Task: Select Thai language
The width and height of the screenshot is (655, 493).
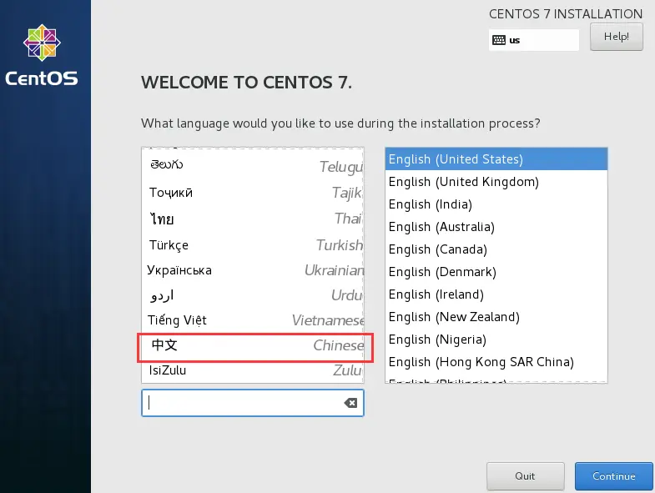Action: pyautogui.click(x=253, y=219)
